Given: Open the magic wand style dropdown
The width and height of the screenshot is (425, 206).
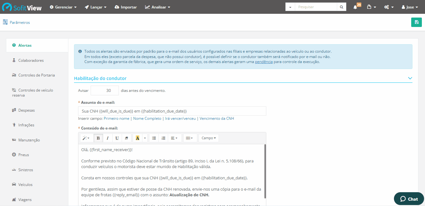Looking at the screenshot, I should pos(87,138).
